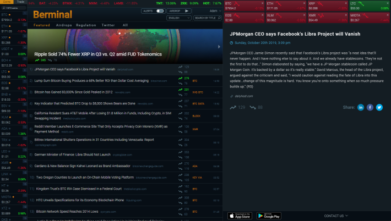The width and height of the screenshot is (391, 221).
Task: Open Bittrex International Shutters Operations story
Action: (x=94, y=140)
